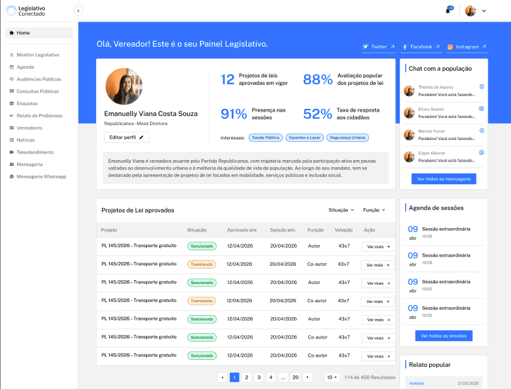Click the Notícias icon
The image size is (511, 389).
coord(12,140)
